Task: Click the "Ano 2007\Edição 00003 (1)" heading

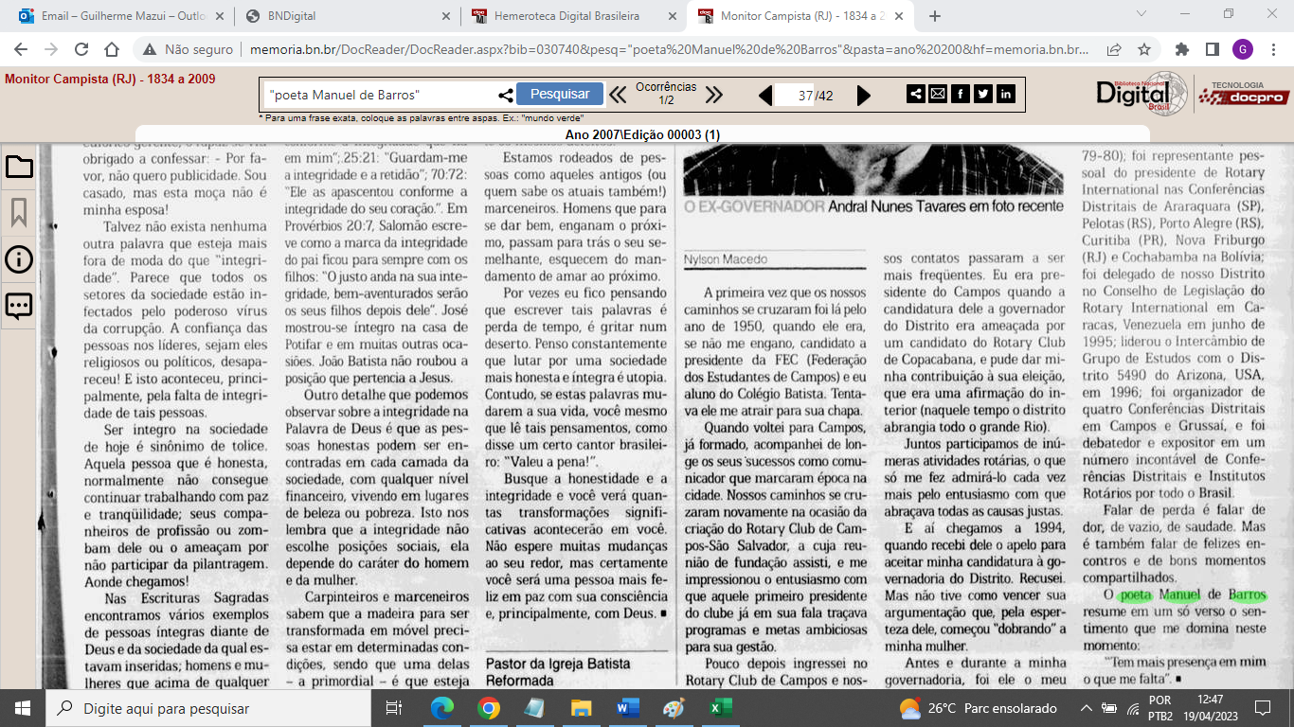Action: click(642, 135)
